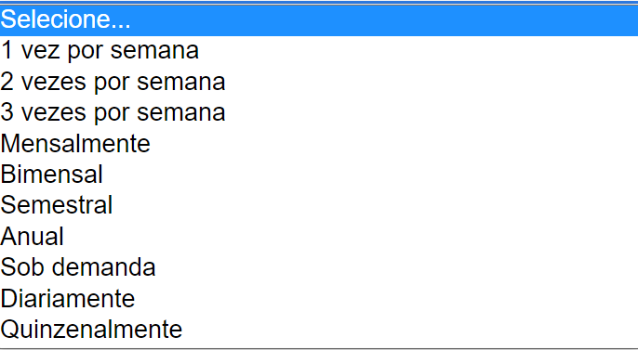Select the highlighted 'Selecione...' placeholder option
Viewport: 638px width, 350px height.
pos(319,20)
